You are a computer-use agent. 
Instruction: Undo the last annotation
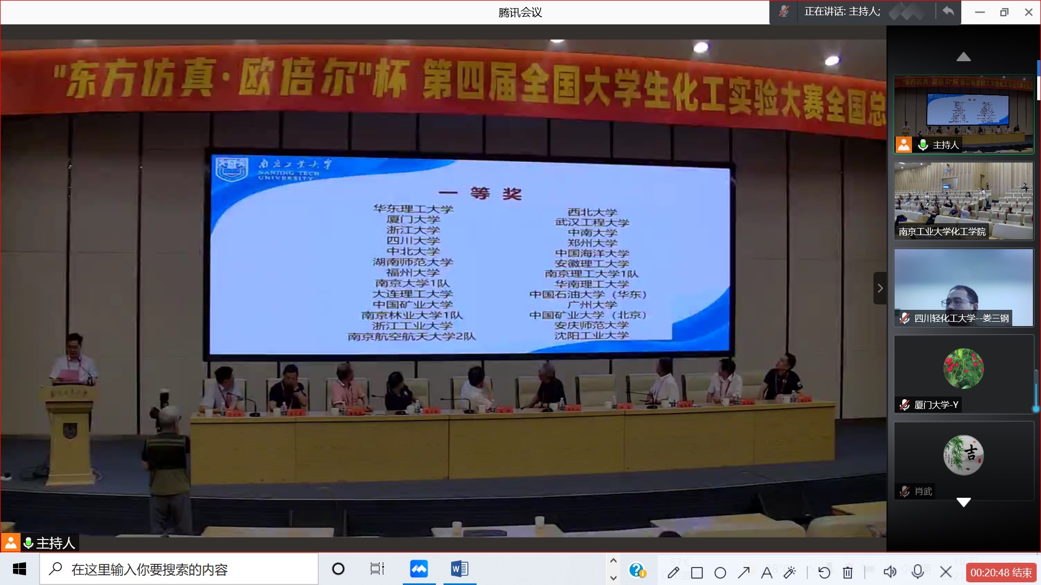coord(824,573)
